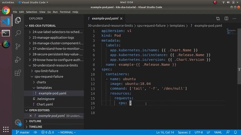Image resolution: width=241 pixels, height=135 pixels.
Task: Open the Source Control view
Action: pos(18,46)
